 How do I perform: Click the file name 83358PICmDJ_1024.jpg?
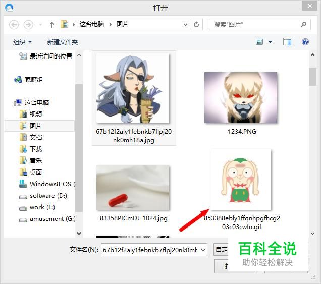point(133,218)
